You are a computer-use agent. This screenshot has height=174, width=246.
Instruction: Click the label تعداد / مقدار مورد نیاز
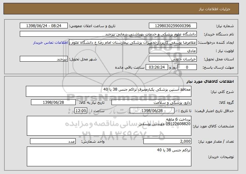pyautogui.click(x=216, y=141)
